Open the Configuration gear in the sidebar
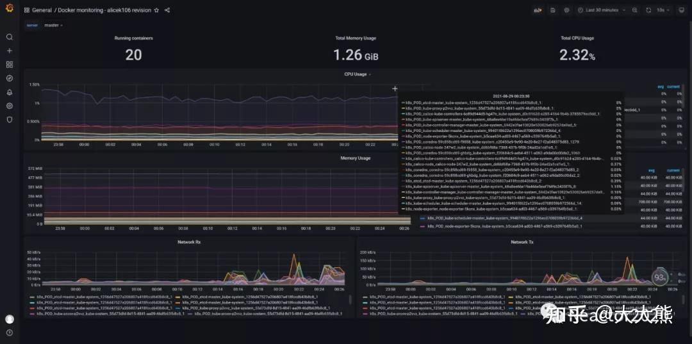Screen dimensions: 692x344 tap(9, 106)
